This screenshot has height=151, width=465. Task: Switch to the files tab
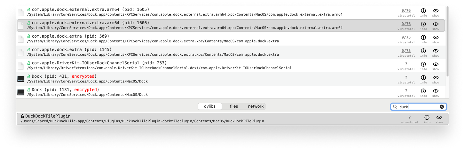234,106
